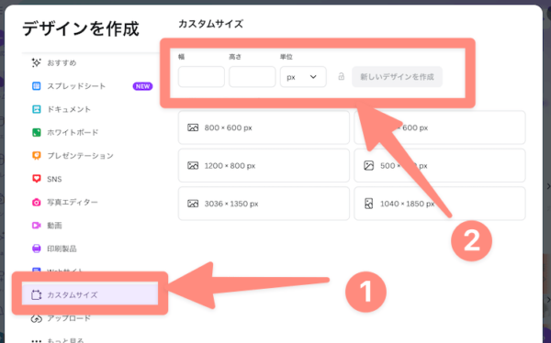Click the 高さ height input field
The width and height of the screenshot is (551, 343).
tap(252, 77)
